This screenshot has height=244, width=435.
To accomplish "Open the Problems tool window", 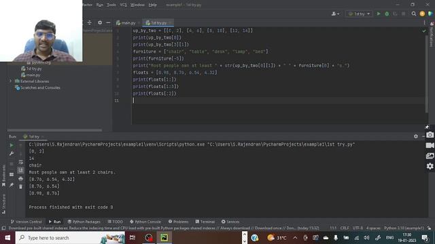I will 178,222.
